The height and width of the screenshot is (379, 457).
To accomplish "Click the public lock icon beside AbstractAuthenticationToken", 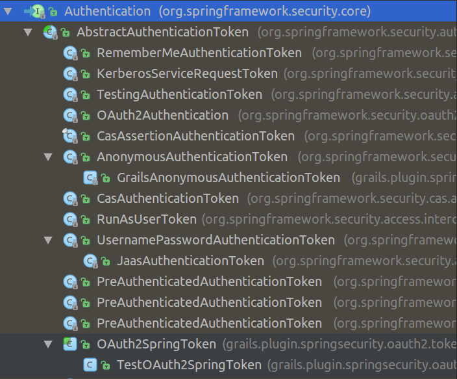I will pos(66,33).
